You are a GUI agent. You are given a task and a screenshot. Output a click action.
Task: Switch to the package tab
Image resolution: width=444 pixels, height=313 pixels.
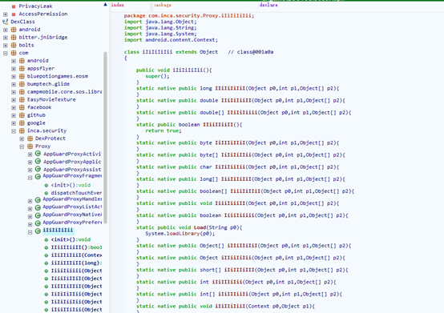tap(163, 5)
